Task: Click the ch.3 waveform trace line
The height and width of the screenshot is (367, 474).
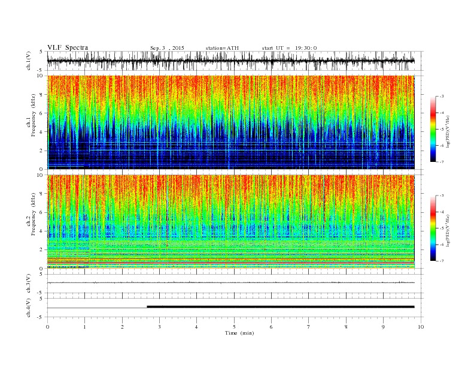Action: point(230,282)
